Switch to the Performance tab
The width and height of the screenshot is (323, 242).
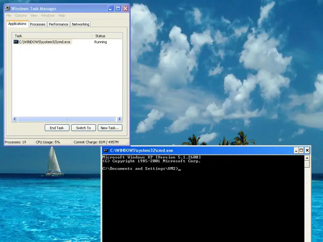point(58,24)
